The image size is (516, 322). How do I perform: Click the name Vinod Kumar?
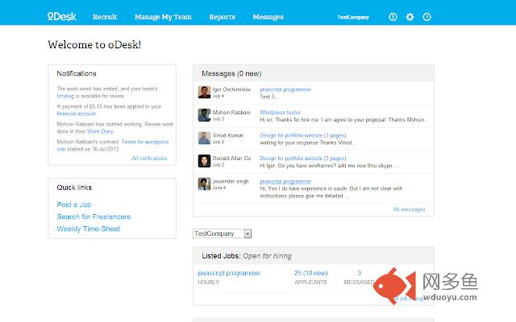click(x=227, y=135)
